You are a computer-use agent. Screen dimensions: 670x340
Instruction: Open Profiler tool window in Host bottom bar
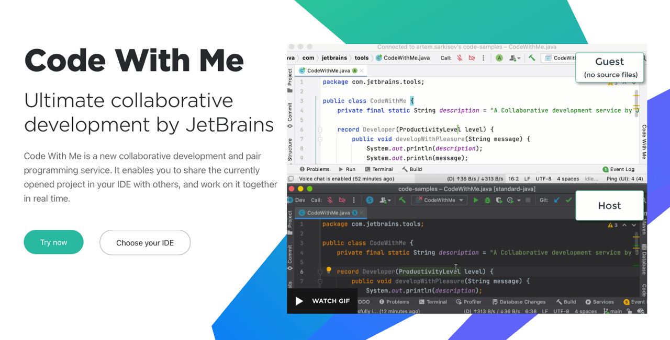[x=468, y=302]
